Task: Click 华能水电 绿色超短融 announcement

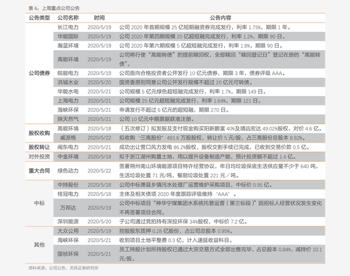Action: pos(192,92)
